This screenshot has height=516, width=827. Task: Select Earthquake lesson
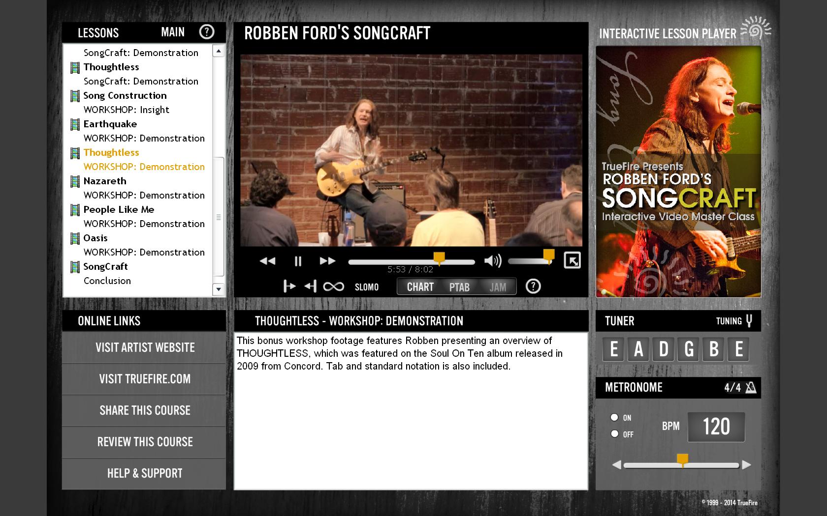pos(110,124)
